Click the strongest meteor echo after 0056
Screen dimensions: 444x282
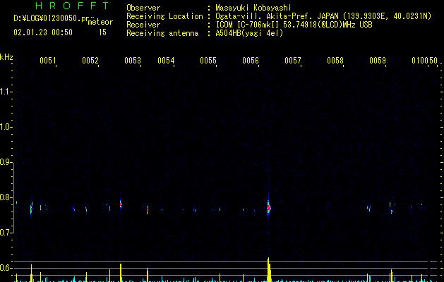pyautogui.click(x=269, y=207)
